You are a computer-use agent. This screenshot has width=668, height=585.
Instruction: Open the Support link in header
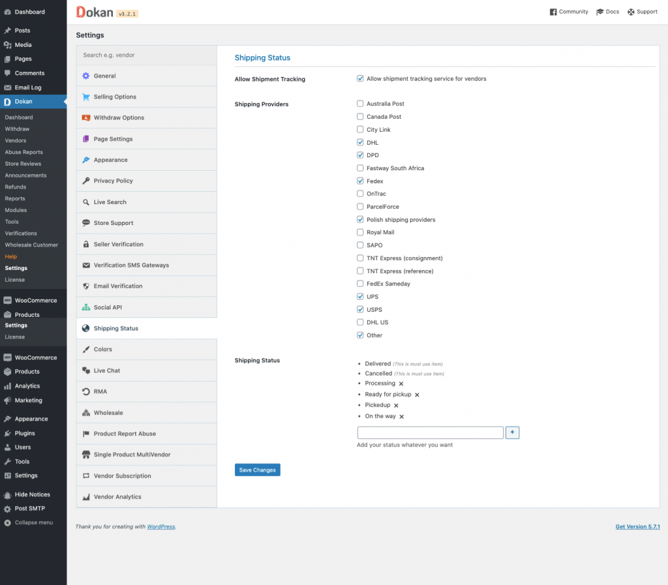coord(643,12)
